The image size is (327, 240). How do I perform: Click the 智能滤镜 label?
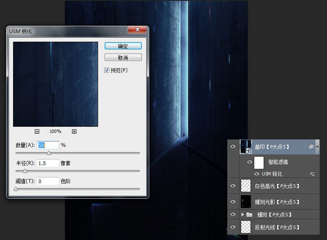click(278, 162)
